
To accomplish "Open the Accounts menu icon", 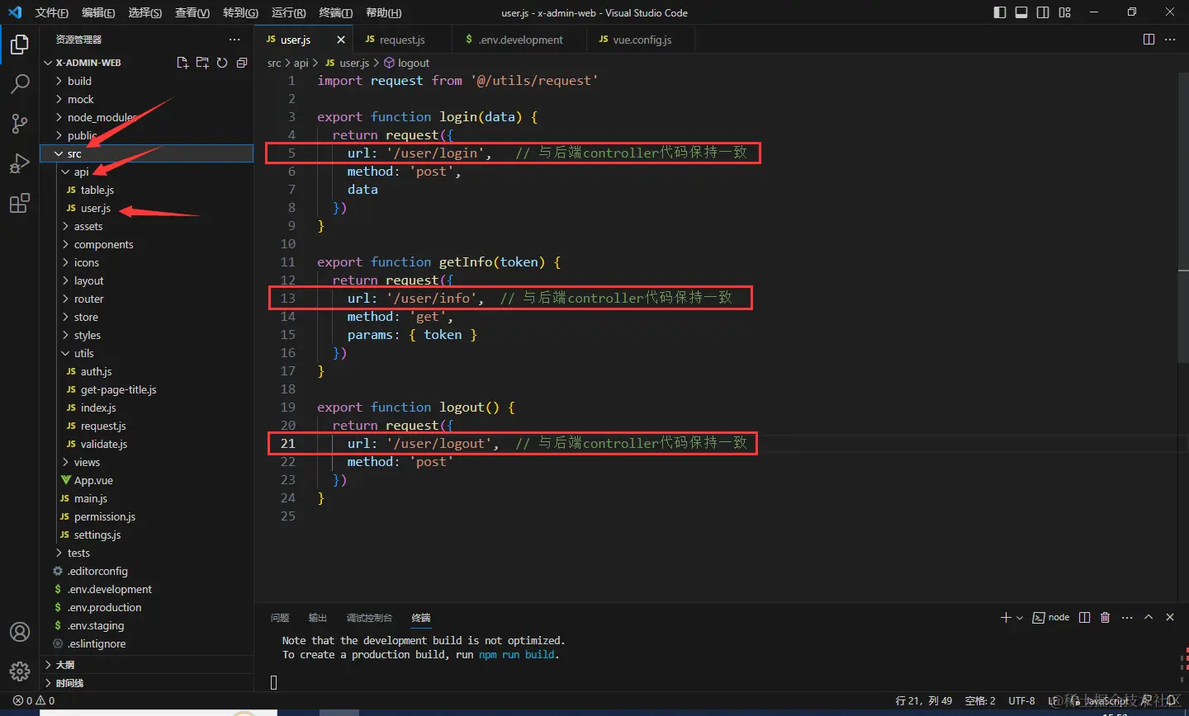I will [x=20, y=632].
